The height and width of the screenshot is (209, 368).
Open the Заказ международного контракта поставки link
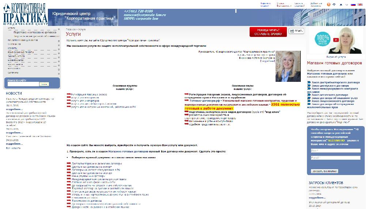(333, 90)
